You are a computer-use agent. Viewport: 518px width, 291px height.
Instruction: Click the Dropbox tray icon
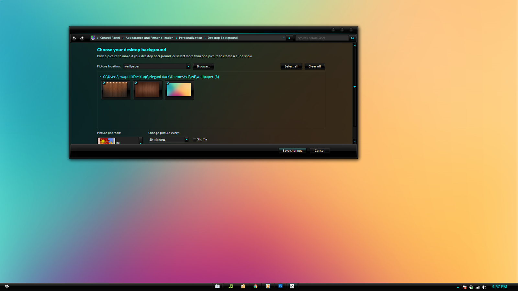pos(471,287)
